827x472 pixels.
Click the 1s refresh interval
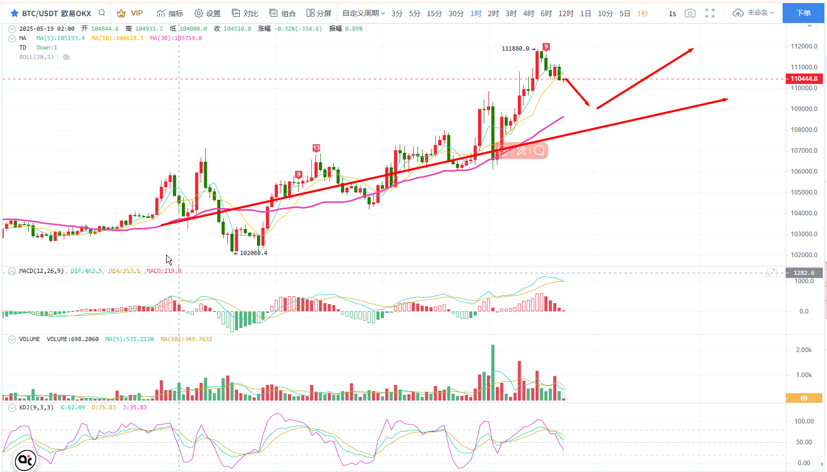tap(672, 13)
